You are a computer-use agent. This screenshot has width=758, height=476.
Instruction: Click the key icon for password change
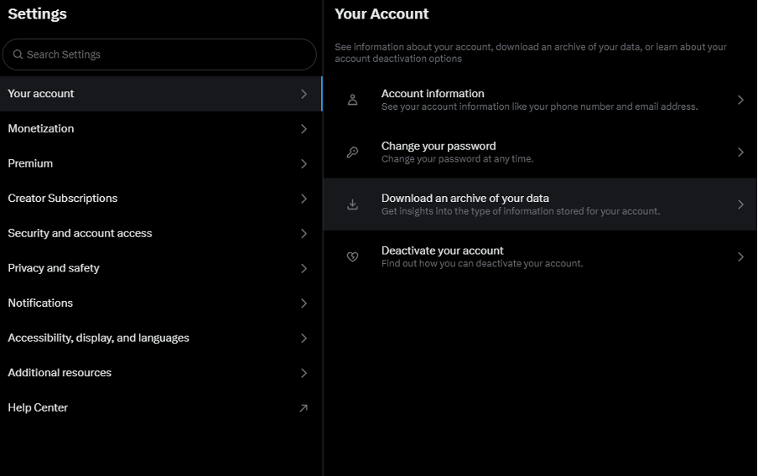point(352,153)
